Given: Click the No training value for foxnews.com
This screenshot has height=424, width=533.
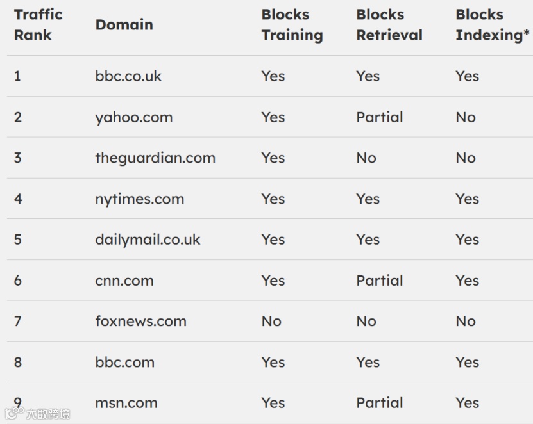Looking at the screenshot, I should tap(271, 321).
